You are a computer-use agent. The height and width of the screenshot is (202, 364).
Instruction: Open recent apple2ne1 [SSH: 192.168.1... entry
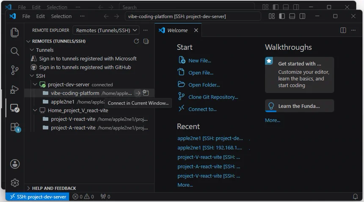(x=210, y=148)
